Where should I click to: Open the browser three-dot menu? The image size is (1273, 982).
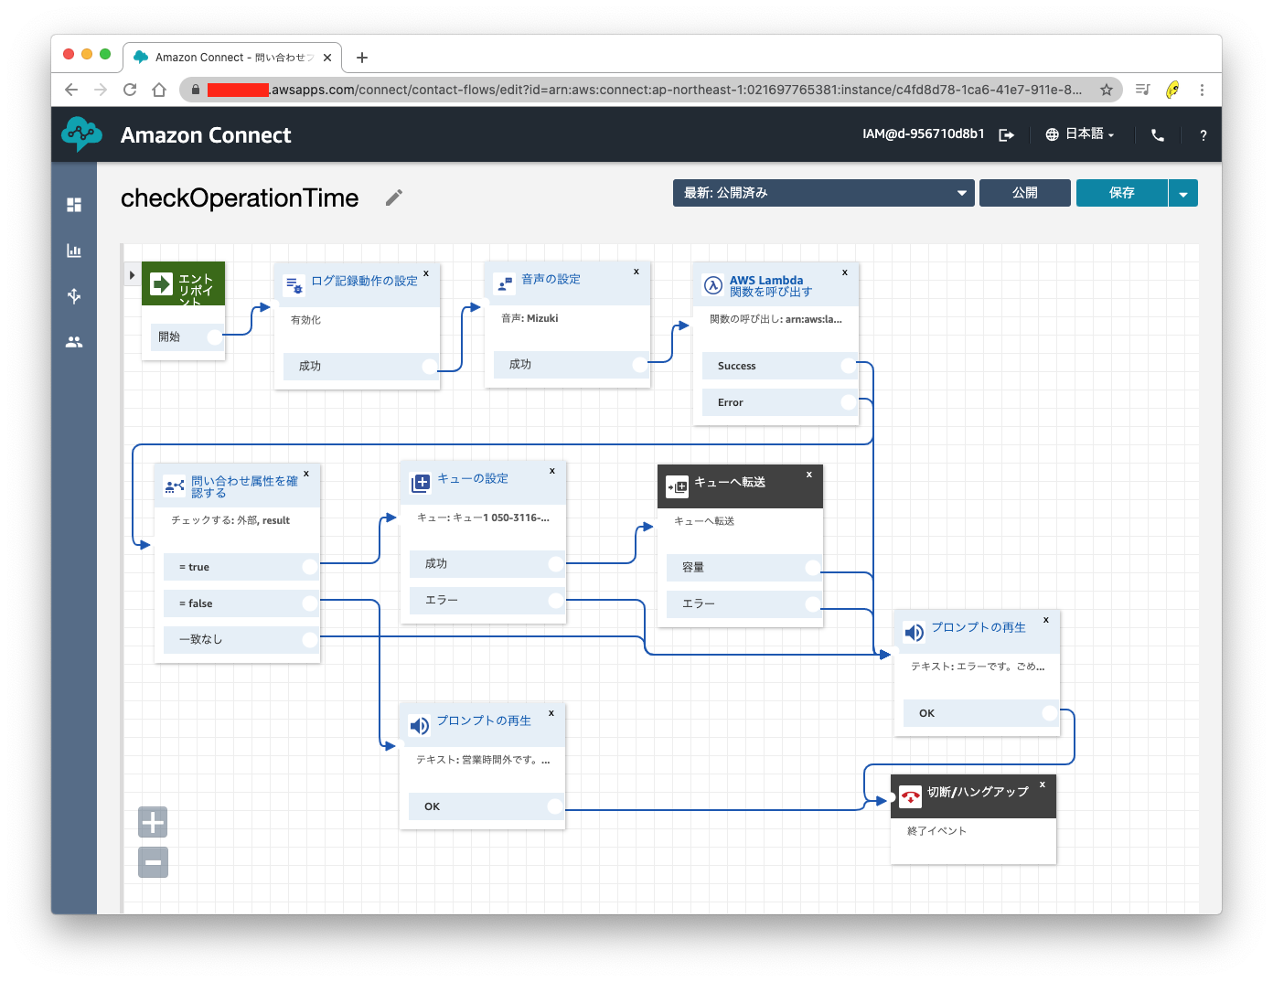click(1202, 90)
